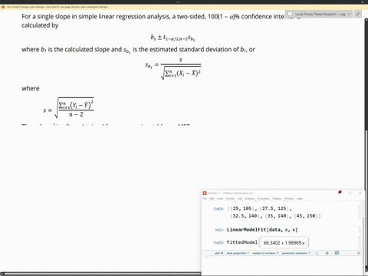Screen dimensions: 368x276
Task: Click the search icon in suggestions bar
Action: coord(317,253)
